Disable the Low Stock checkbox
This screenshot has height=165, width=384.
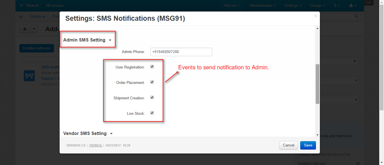(152, 113)
